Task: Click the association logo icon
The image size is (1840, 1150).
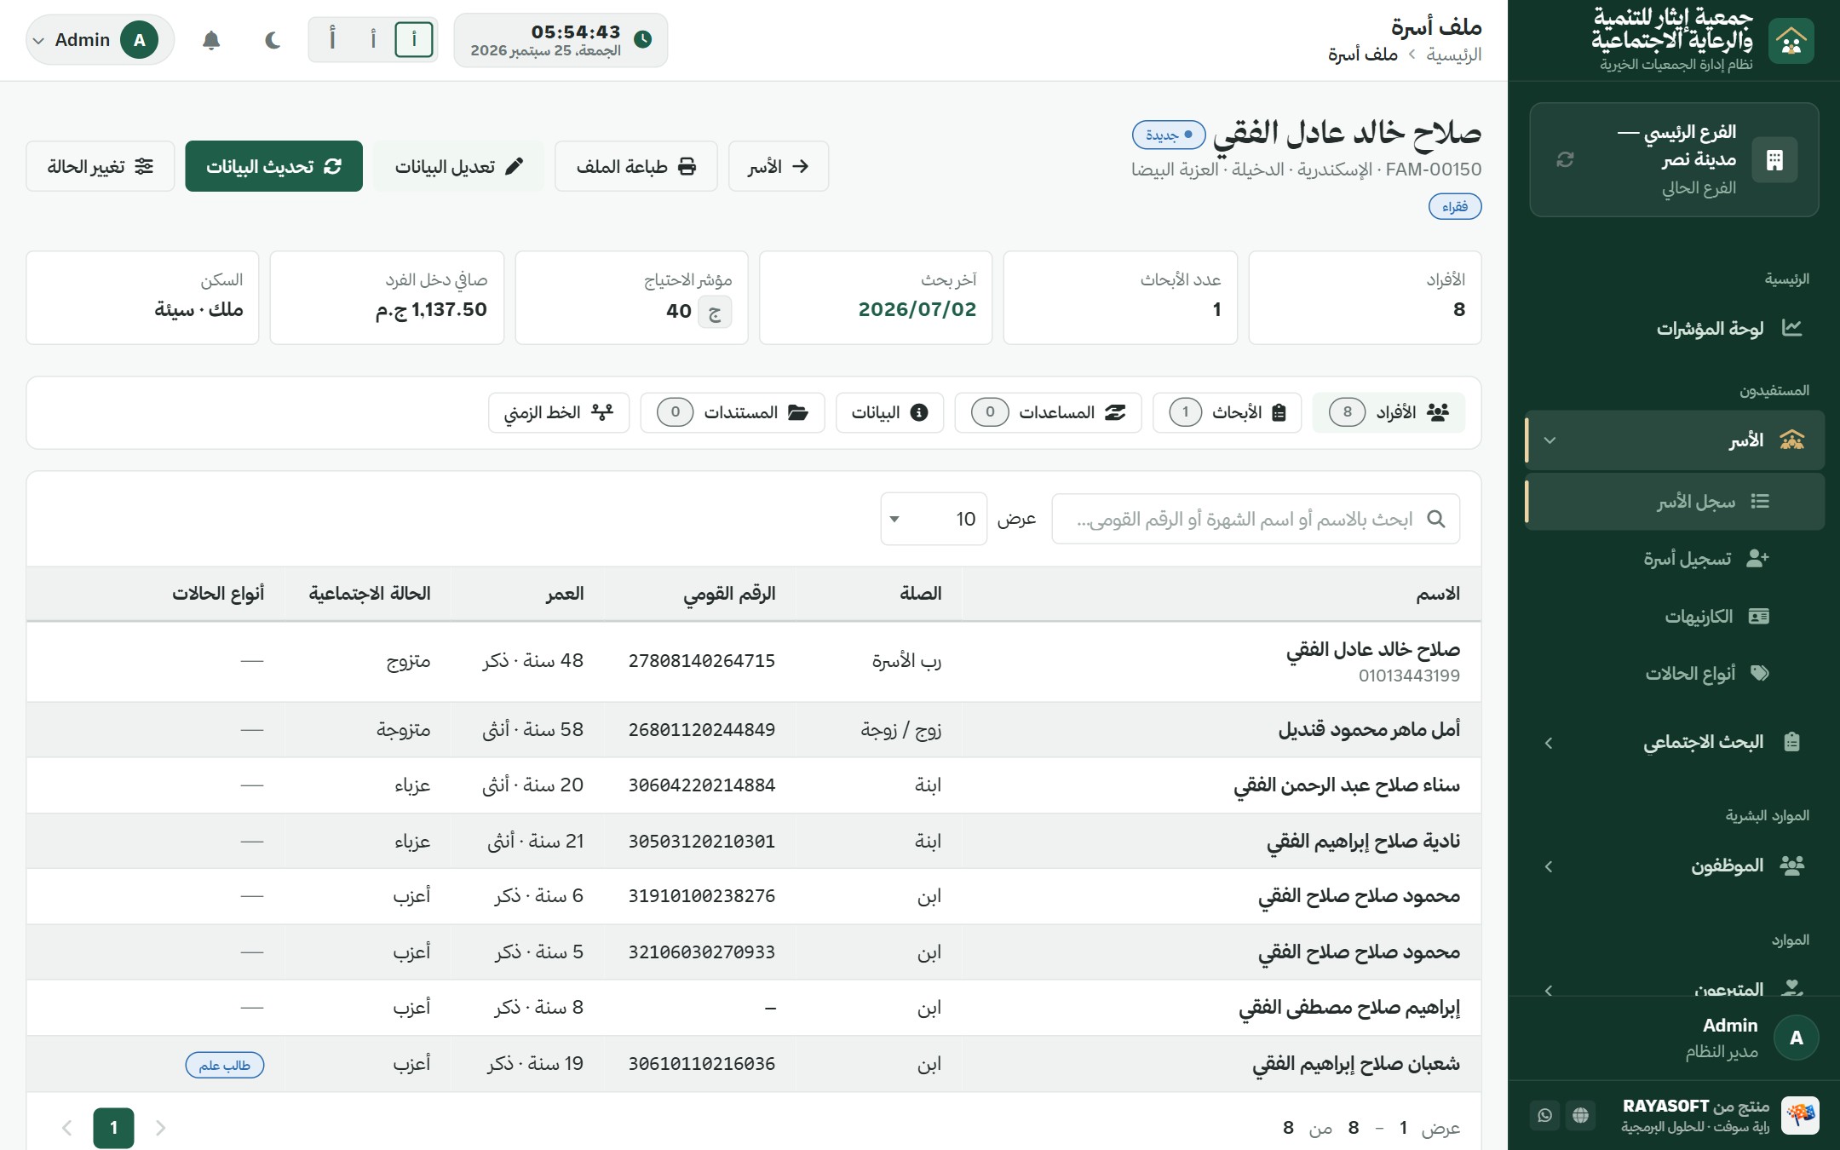Action: pos(1791,40)
